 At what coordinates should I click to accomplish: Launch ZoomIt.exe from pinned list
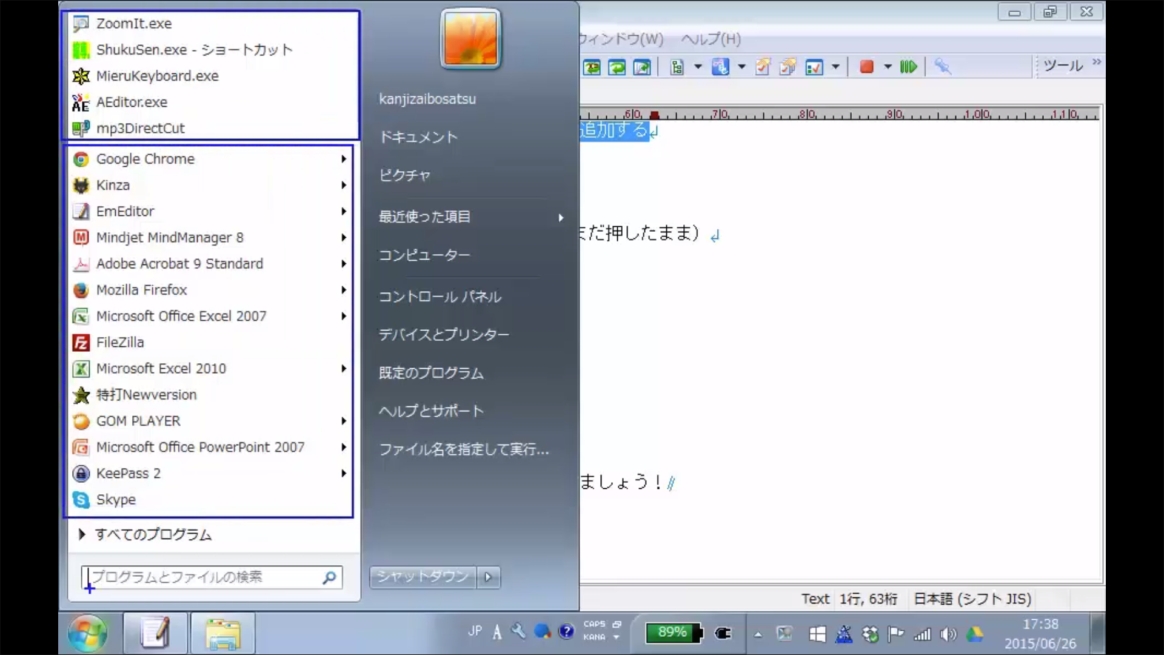pos(134,24)
